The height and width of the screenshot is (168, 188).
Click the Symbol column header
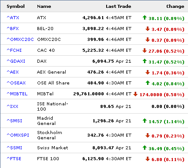pyautogui.click(x=16, y=7)
